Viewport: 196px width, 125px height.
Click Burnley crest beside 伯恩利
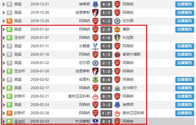(96, 80)
